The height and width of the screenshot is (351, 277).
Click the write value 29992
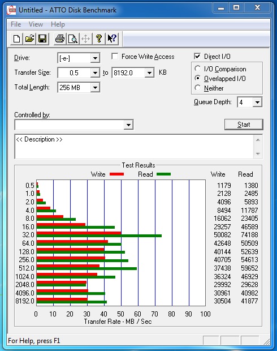click(x=222, y=285)
